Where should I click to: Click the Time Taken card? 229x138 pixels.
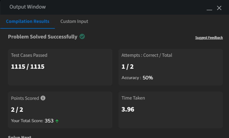coord(171,110)
